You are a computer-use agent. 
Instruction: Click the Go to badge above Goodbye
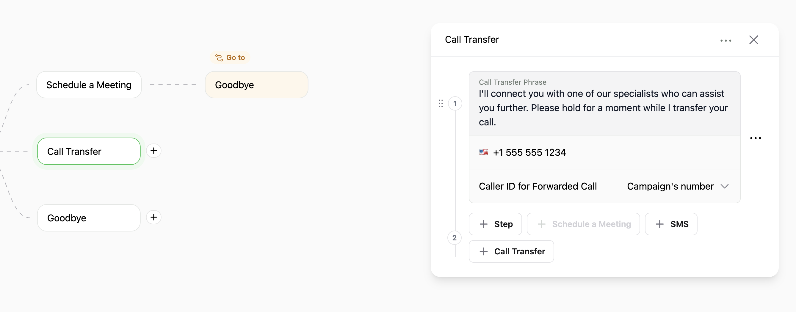point(230,57)
